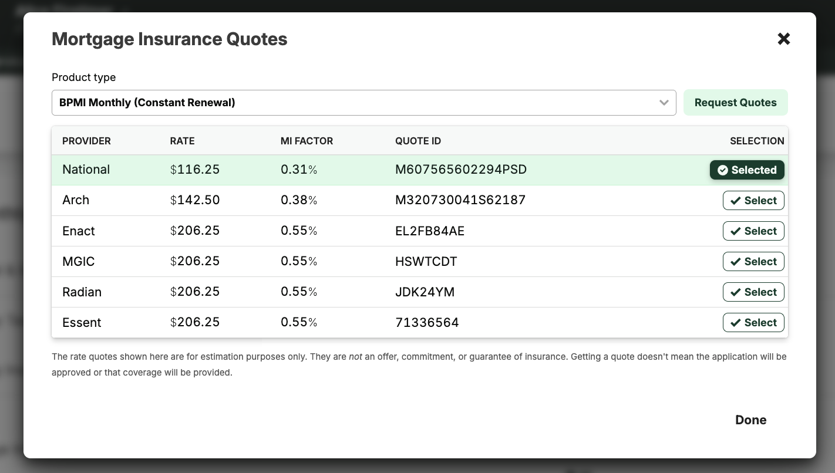Click the Enact rate $206.25
The image size is (835, 473).
pyautogui.click(x=195, y=231)
